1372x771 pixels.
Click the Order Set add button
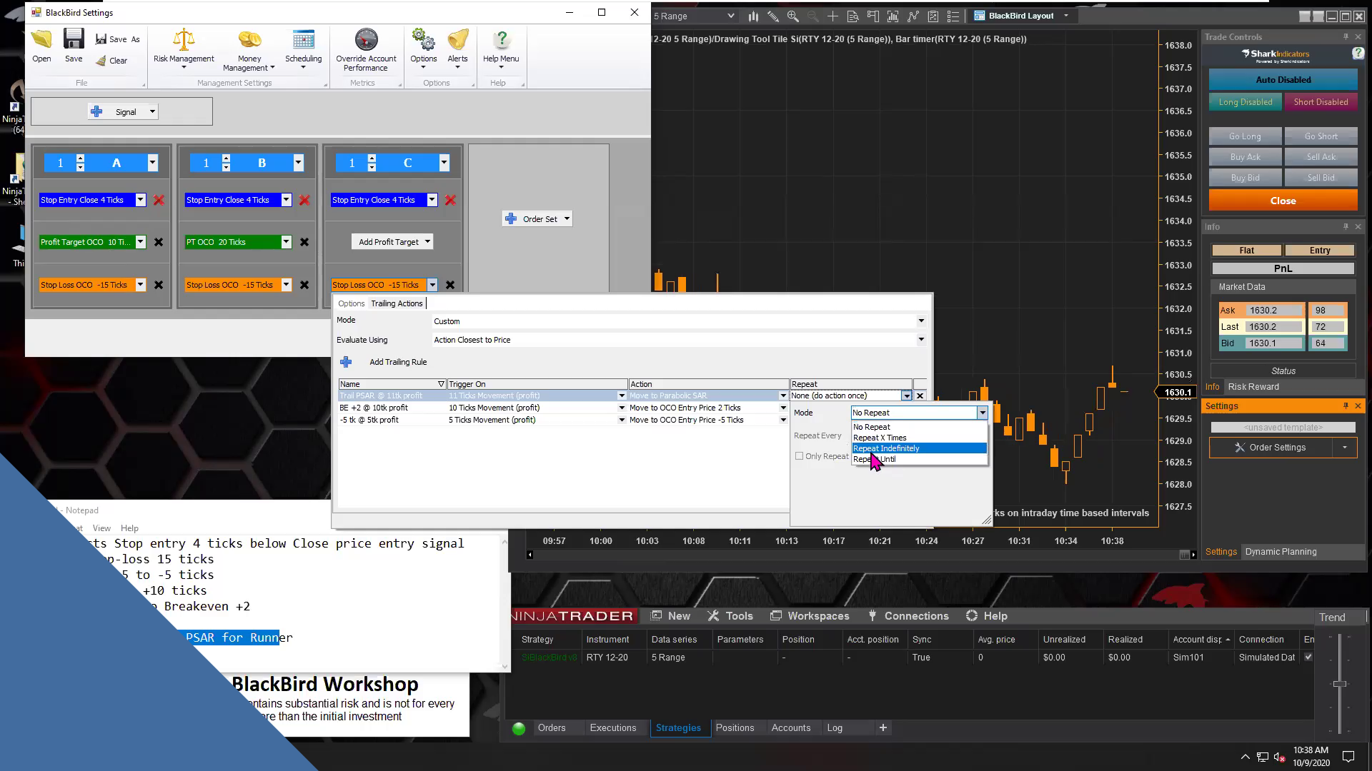pos(537,219)
